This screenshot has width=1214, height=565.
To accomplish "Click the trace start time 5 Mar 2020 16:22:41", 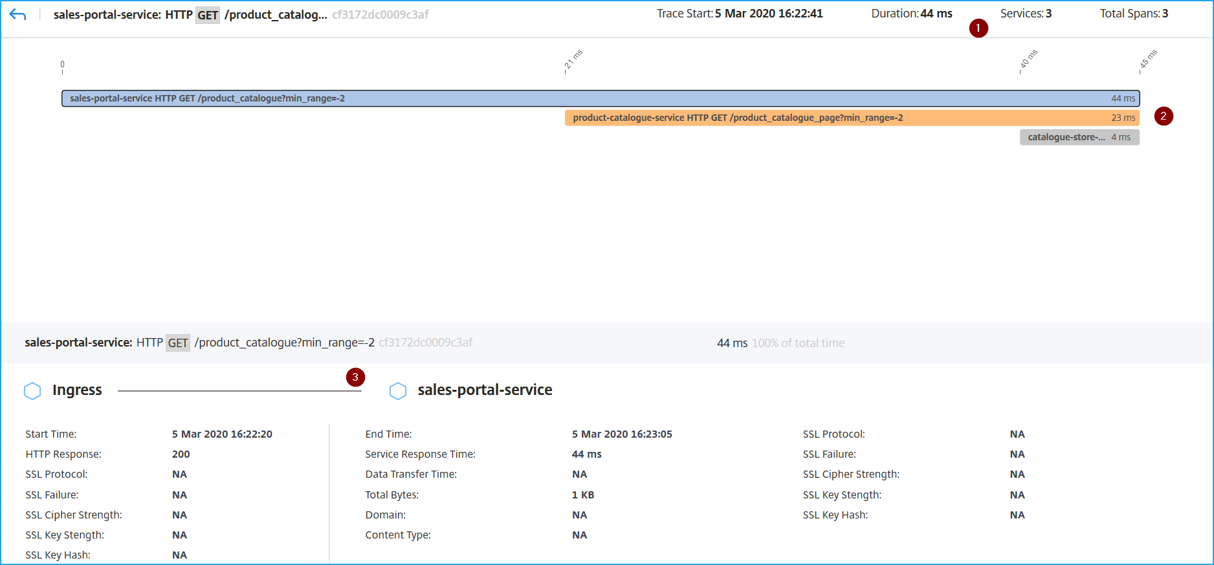I will (769, 14).
